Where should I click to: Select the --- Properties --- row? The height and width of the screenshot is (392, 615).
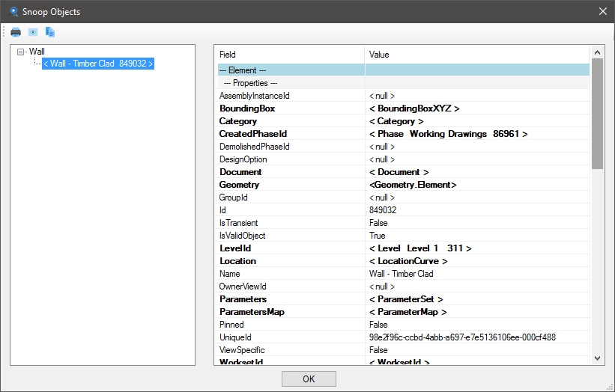(404, 83)
